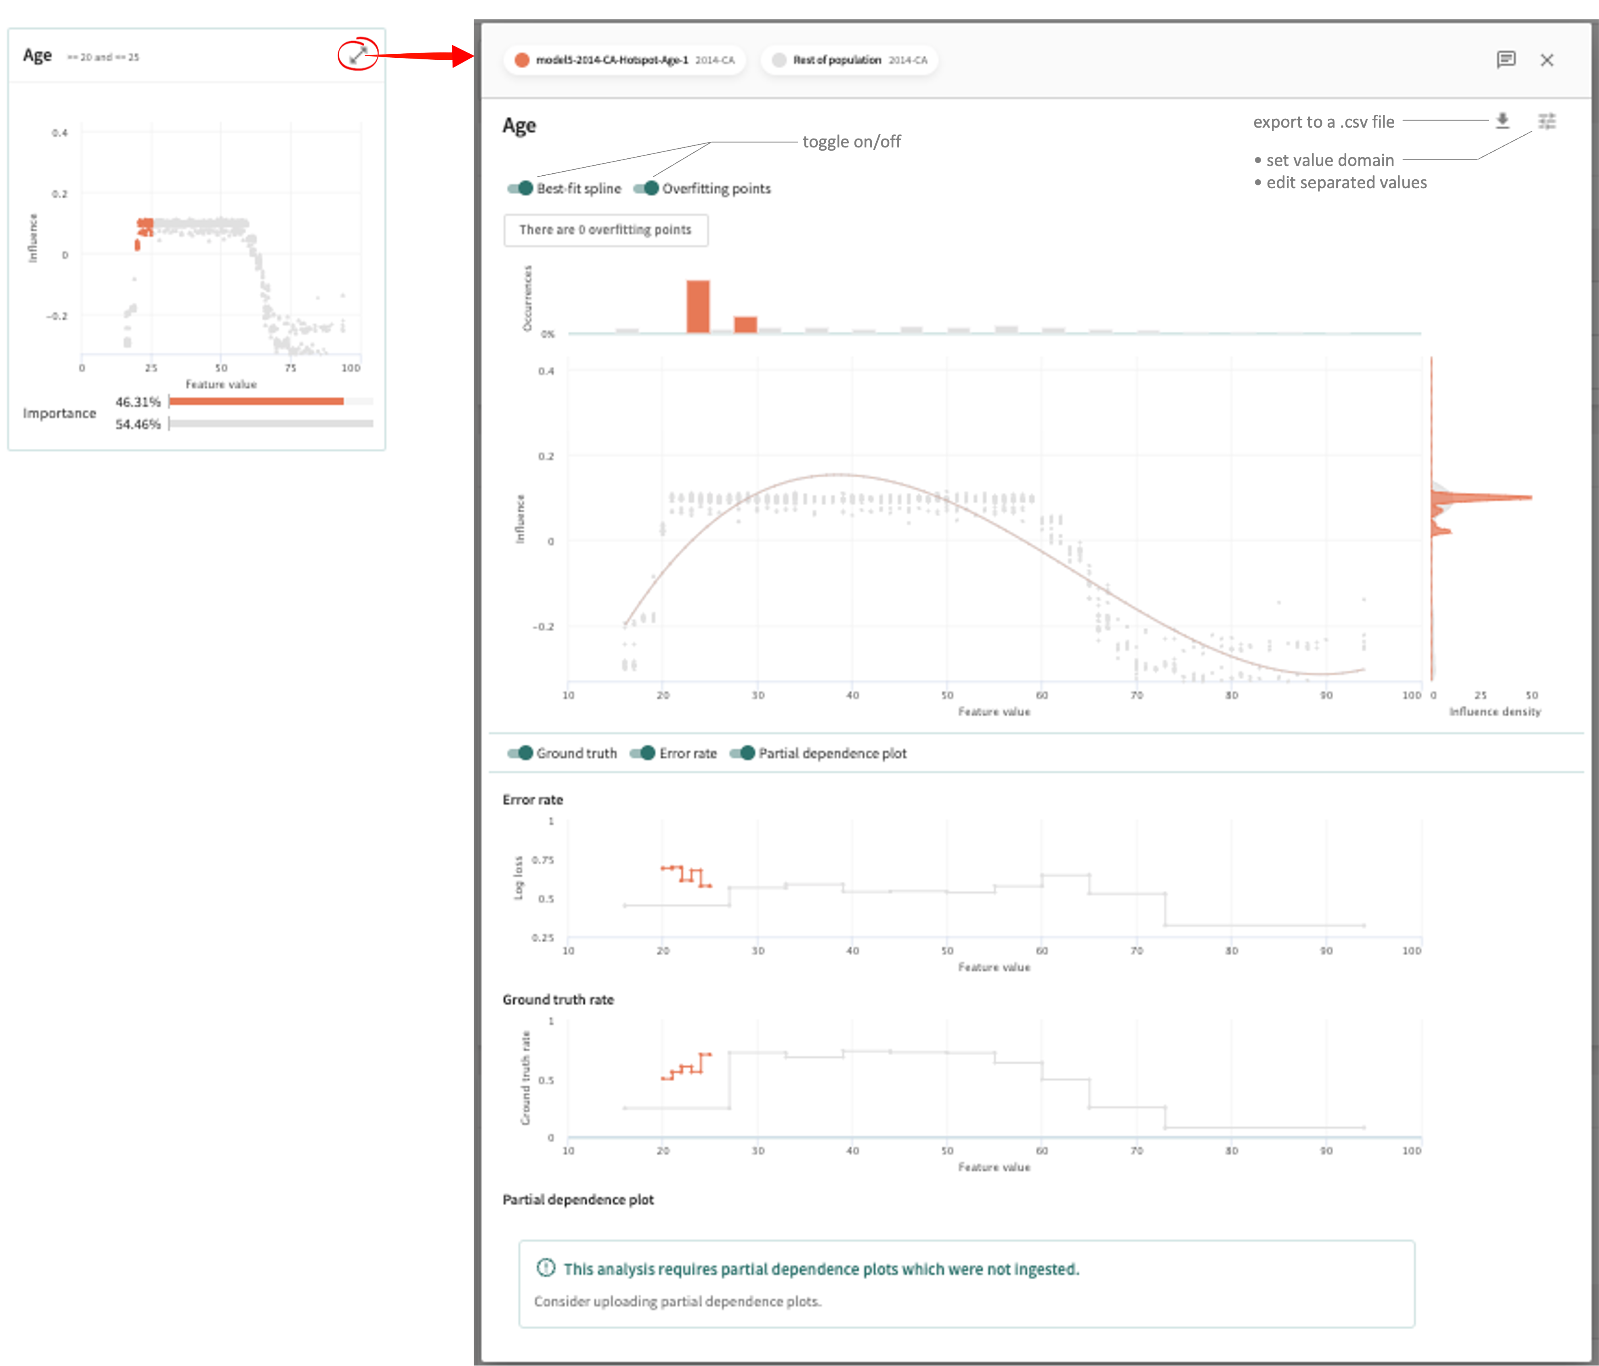
Task: Toggle the Ground truth switch
Action: 520,753
